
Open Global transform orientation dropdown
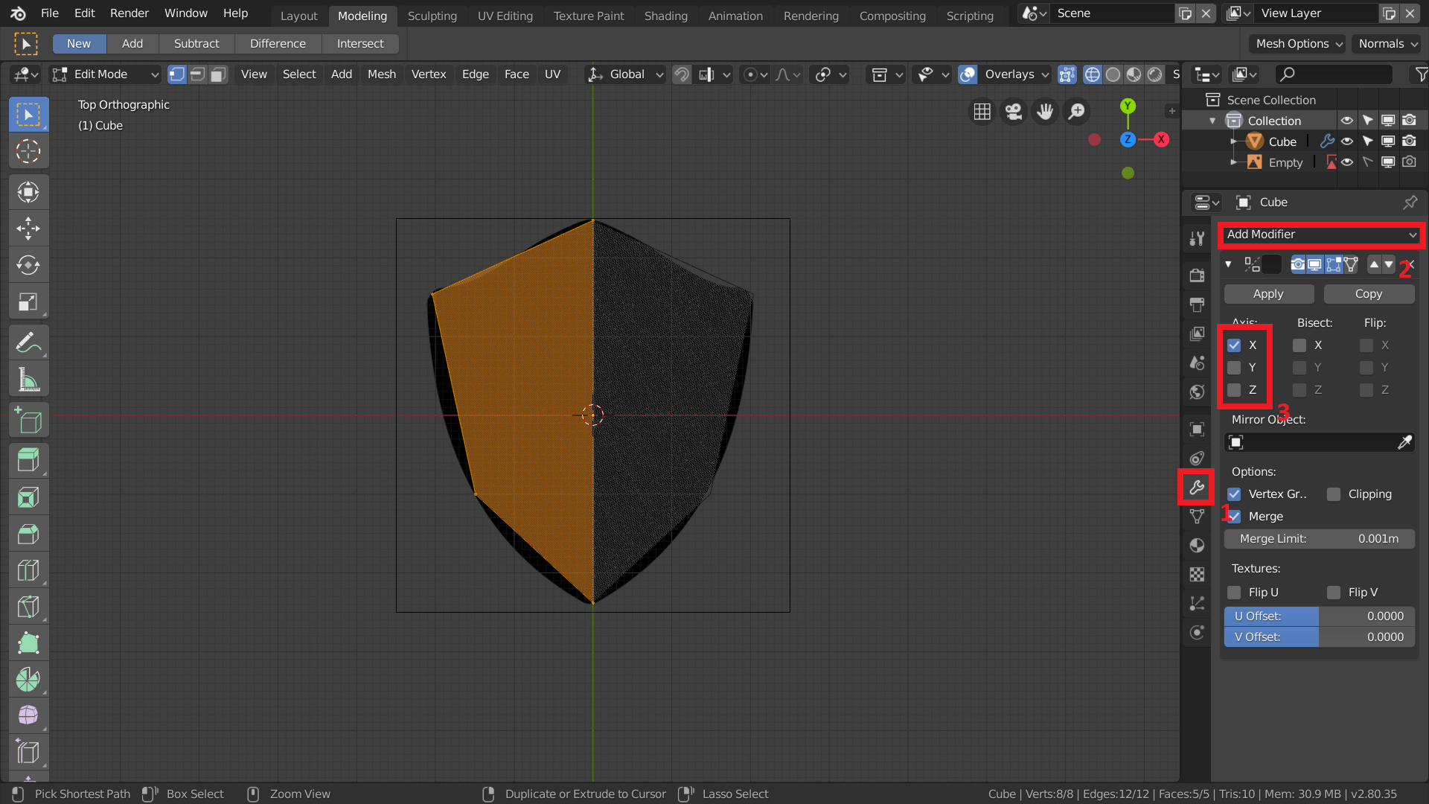pos(625,74)
